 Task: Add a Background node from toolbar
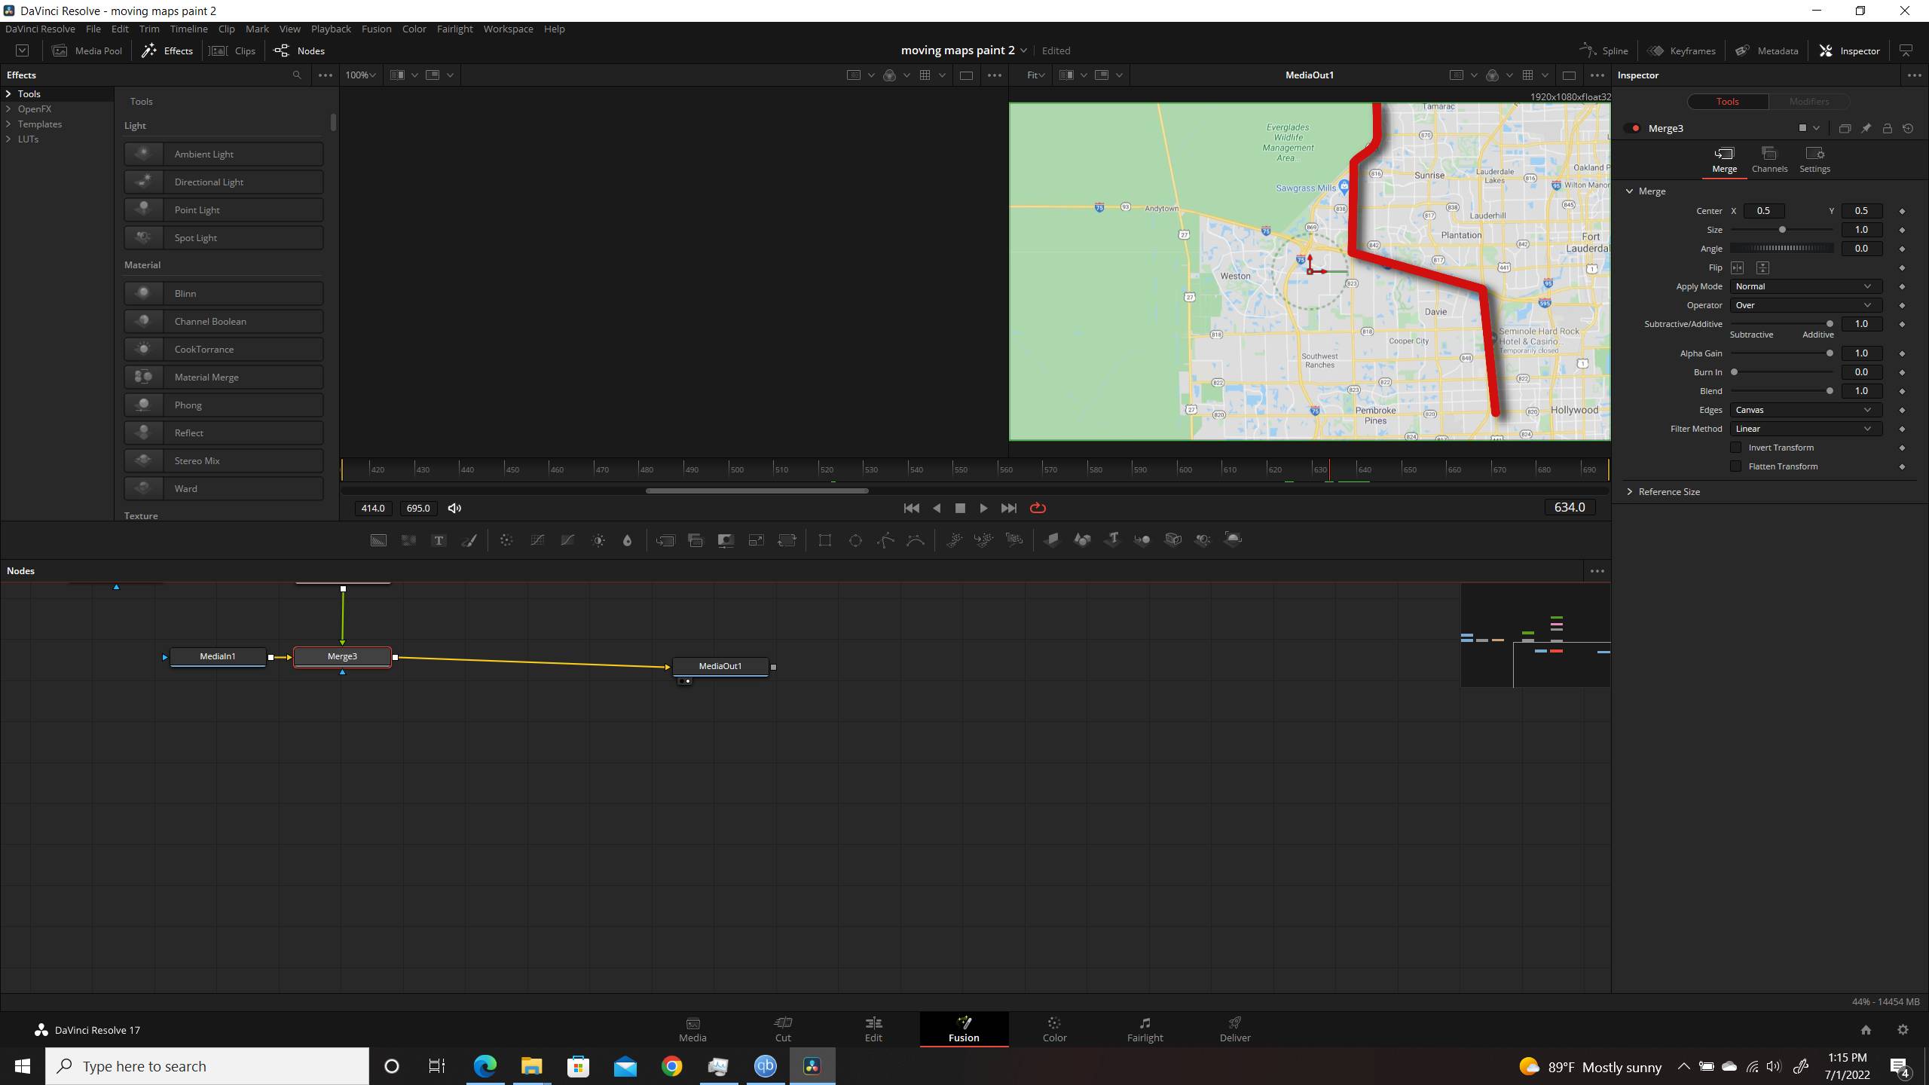(378, 539)
